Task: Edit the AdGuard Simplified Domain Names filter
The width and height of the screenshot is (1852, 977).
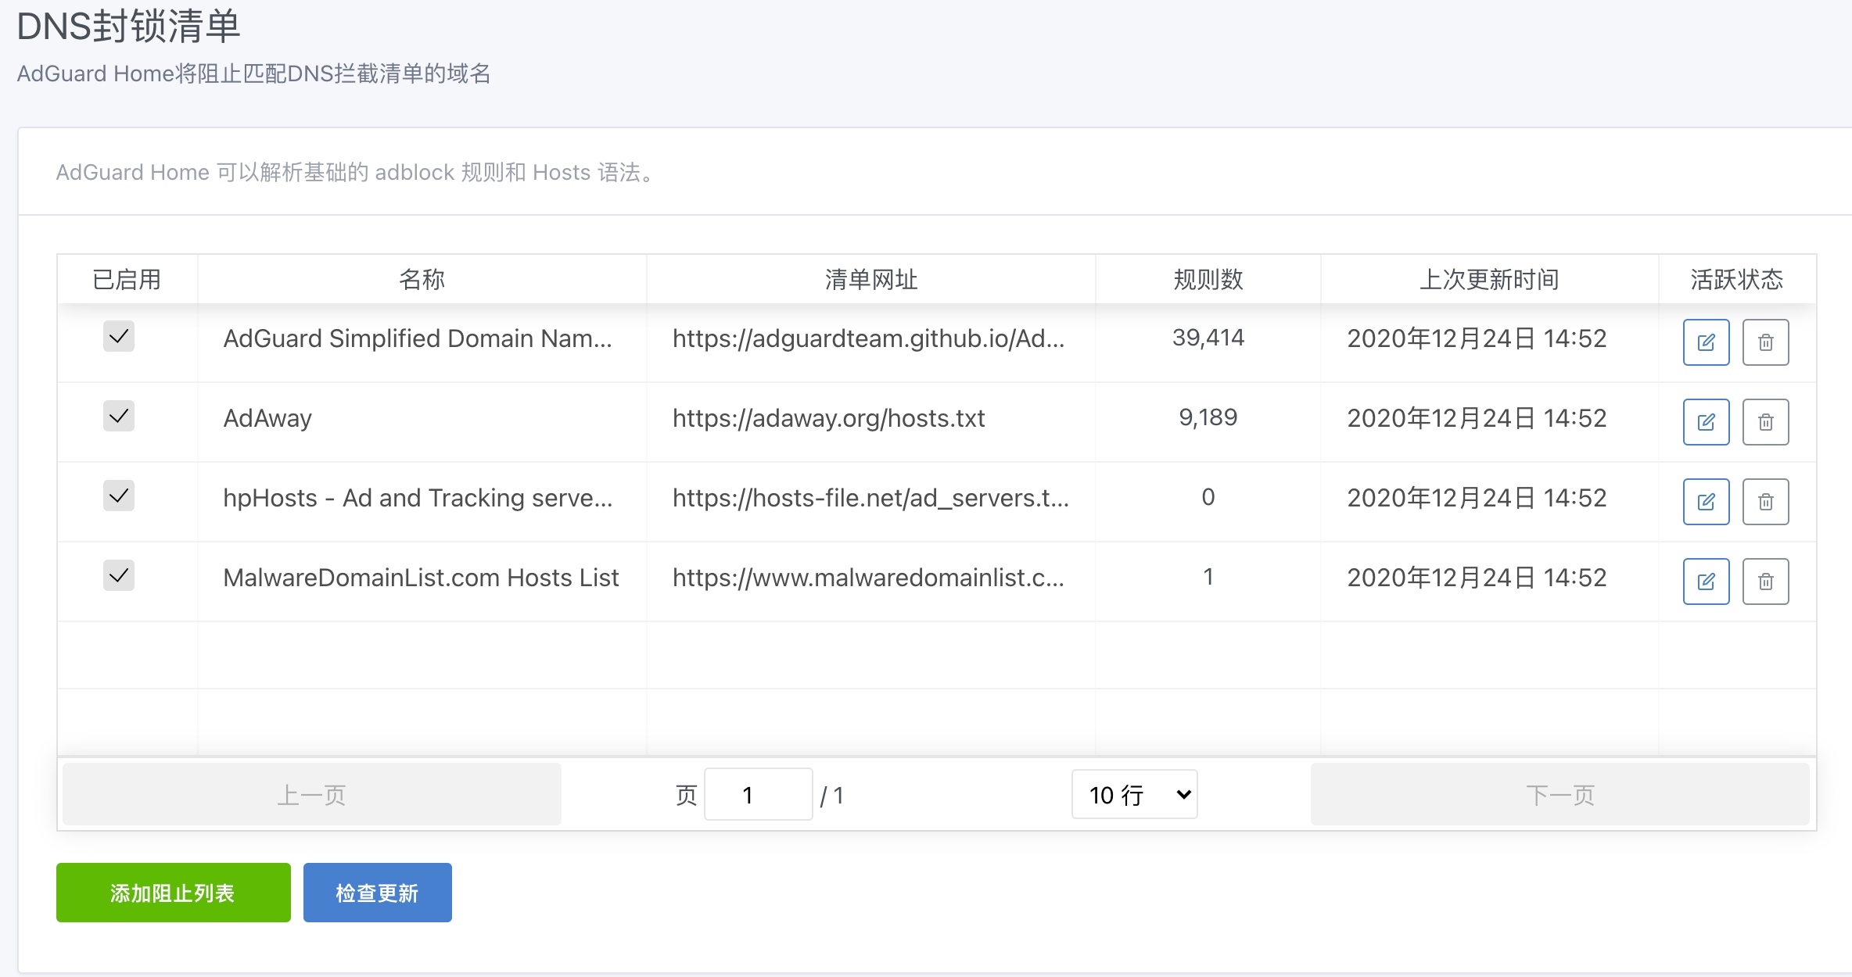Action: pyautogui.click(x=1706, y=342)
